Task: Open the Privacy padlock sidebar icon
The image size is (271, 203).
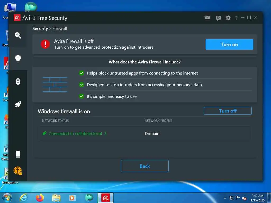Action: point(18,81)
